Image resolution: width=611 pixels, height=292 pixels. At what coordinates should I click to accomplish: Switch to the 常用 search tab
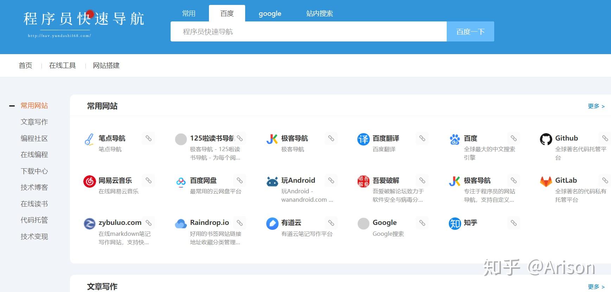coord(189,13)
